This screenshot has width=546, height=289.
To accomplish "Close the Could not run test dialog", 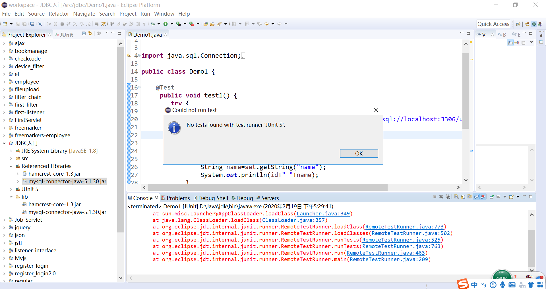I will pos(376,110).
